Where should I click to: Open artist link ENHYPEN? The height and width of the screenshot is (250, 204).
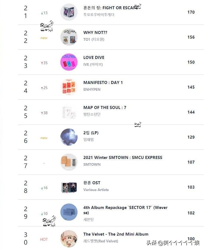pos(92,89)
